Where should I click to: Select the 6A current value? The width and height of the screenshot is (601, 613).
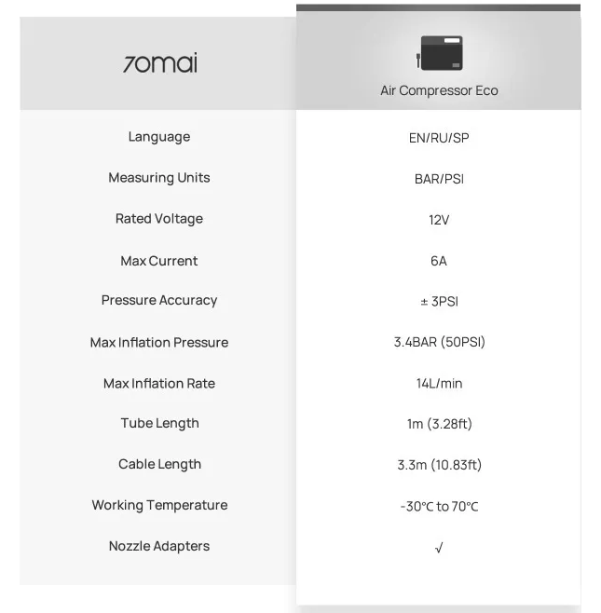coord(439,261)
